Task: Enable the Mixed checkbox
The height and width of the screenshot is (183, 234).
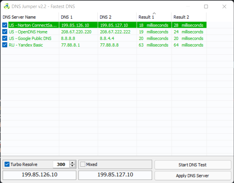Action: click(83, 164)
